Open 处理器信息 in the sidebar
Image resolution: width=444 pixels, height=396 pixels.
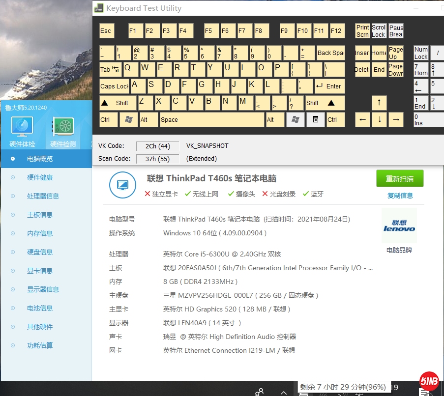click(43, 196)
